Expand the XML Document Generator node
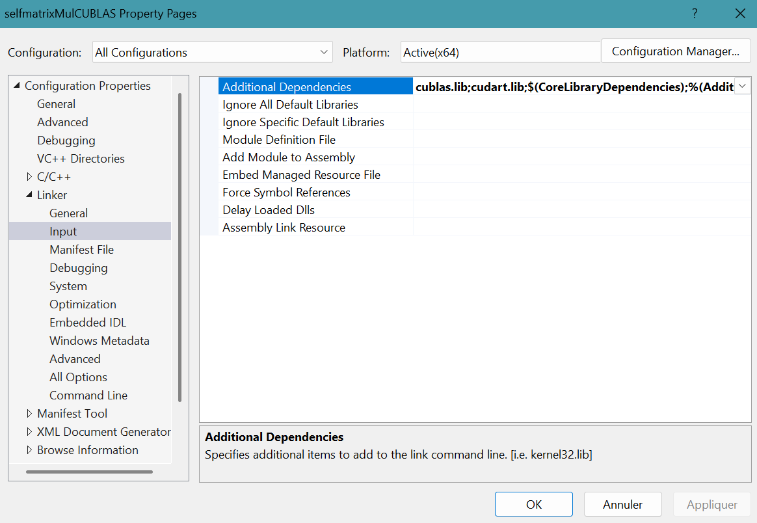 [x=29, y=432]
